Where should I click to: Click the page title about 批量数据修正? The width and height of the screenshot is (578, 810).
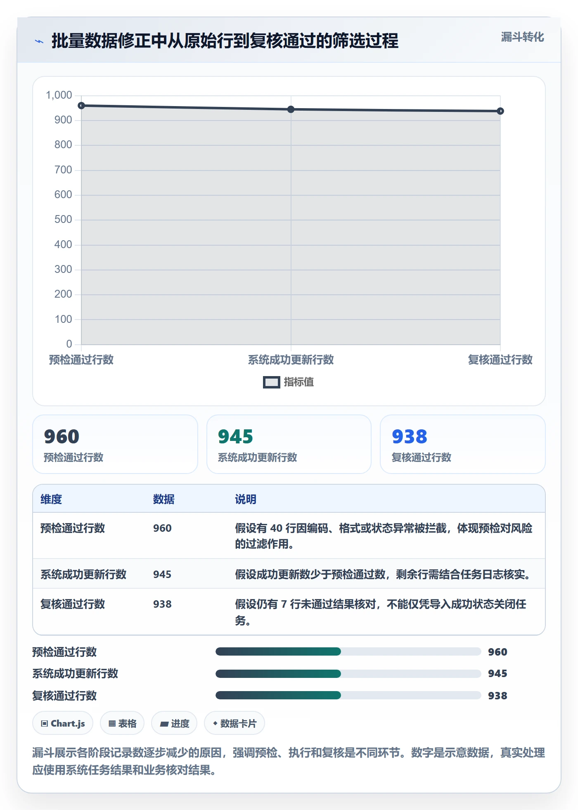pyautogui.click(x=225, y=41)
